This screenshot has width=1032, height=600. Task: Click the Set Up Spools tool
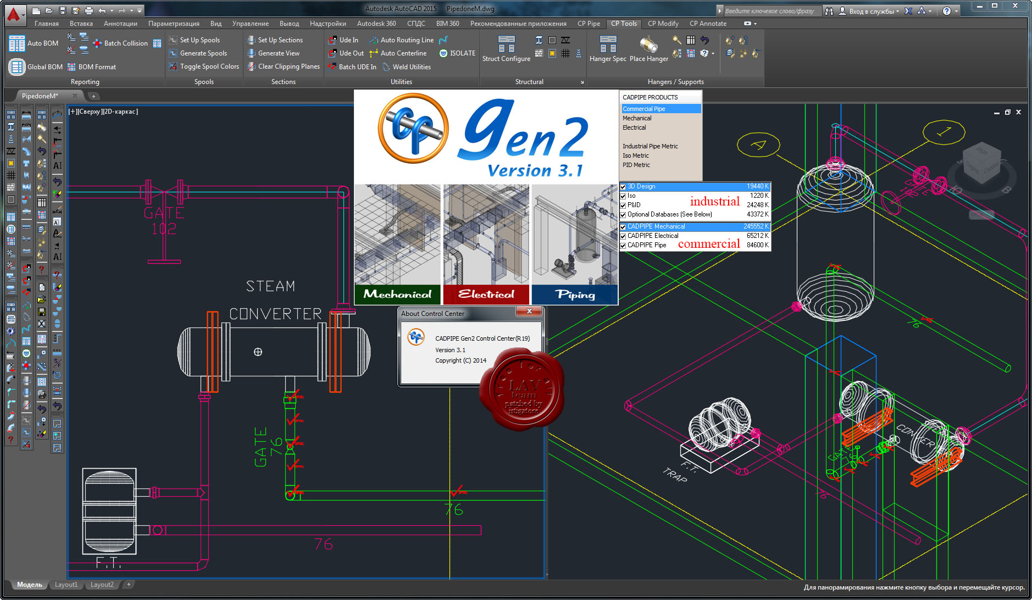point(195,40)
